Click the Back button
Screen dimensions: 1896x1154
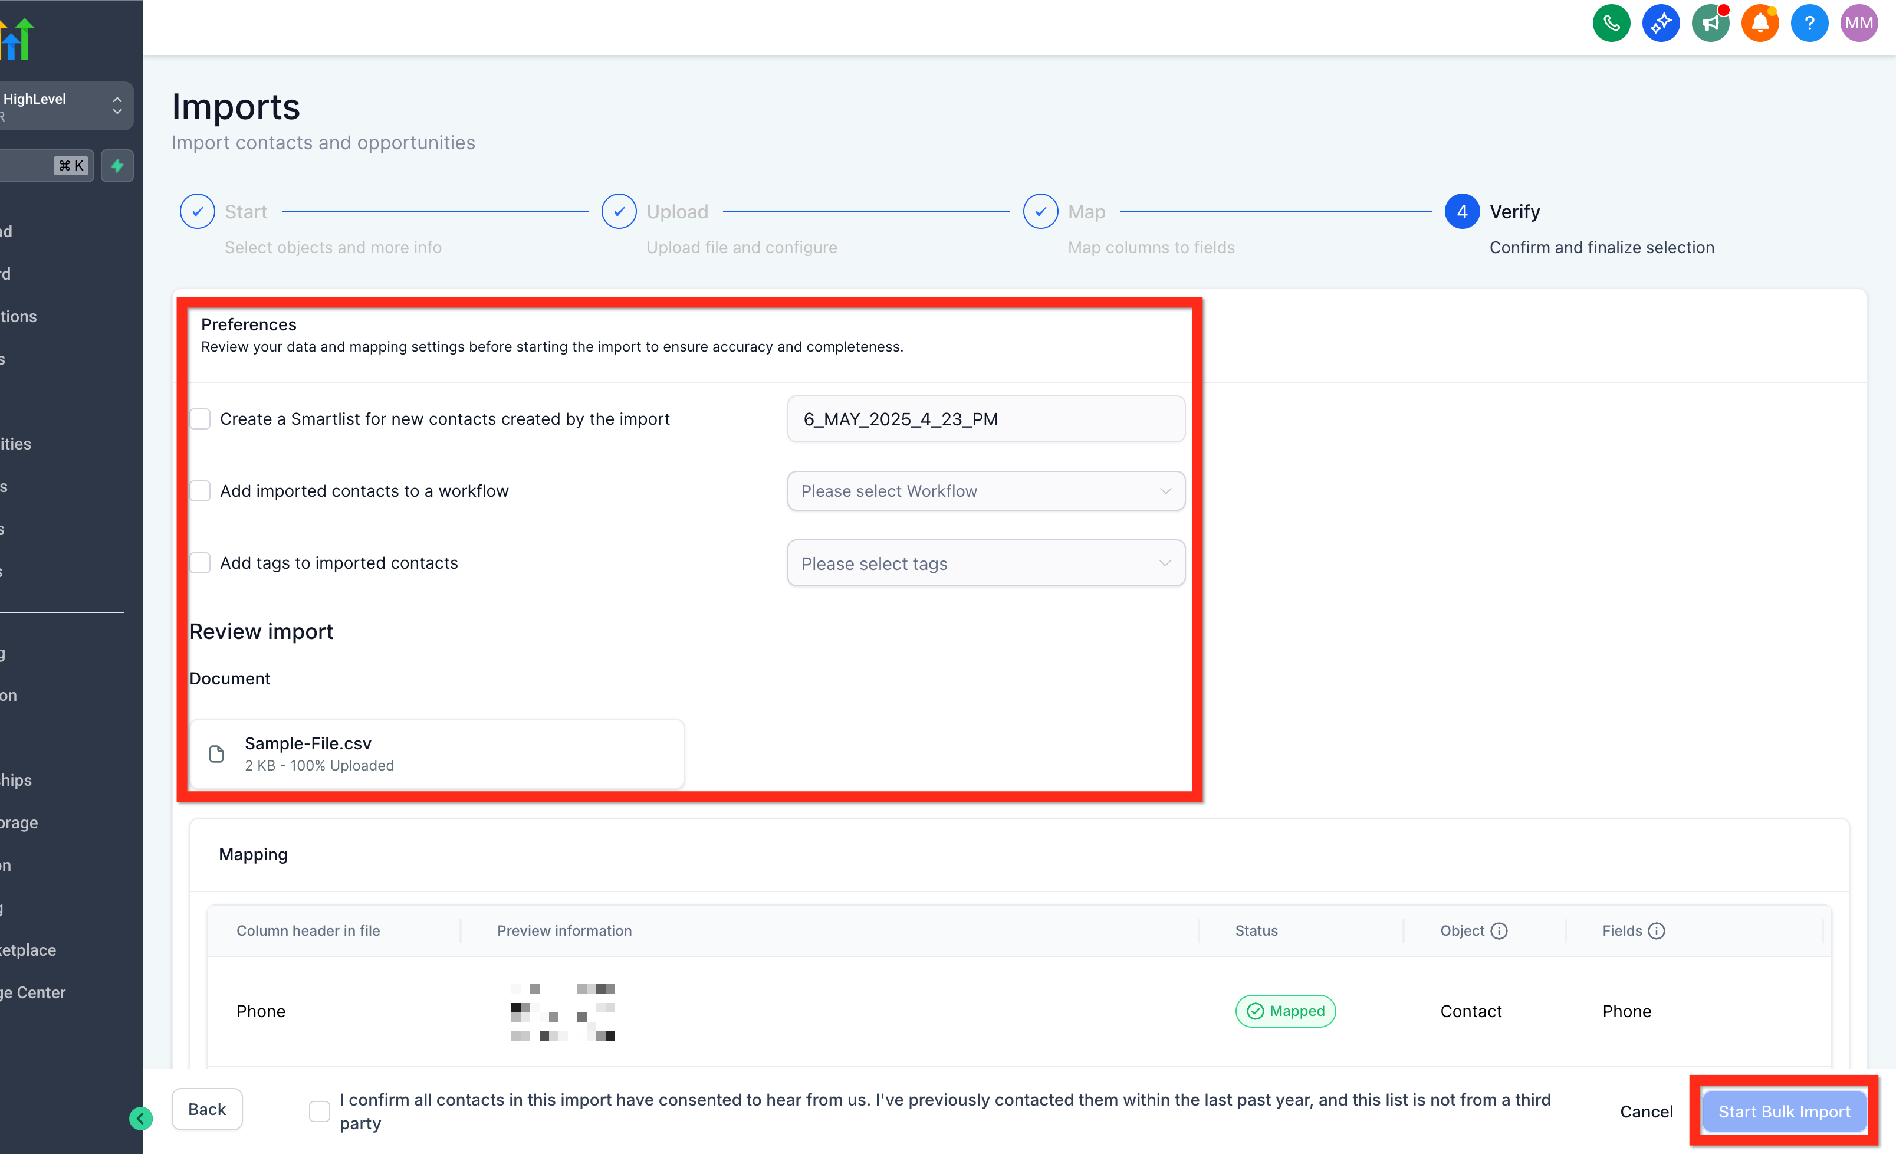[x=207, y=1109]
